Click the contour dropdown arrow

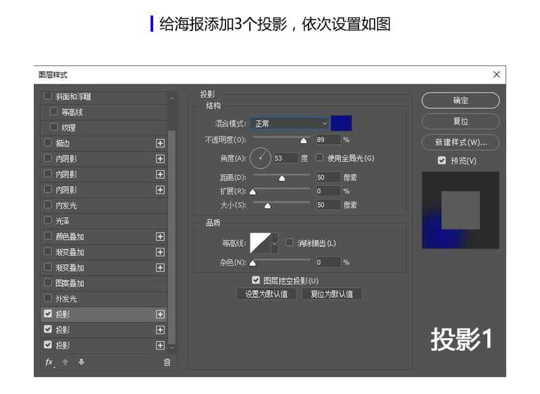tap(274, 244)
